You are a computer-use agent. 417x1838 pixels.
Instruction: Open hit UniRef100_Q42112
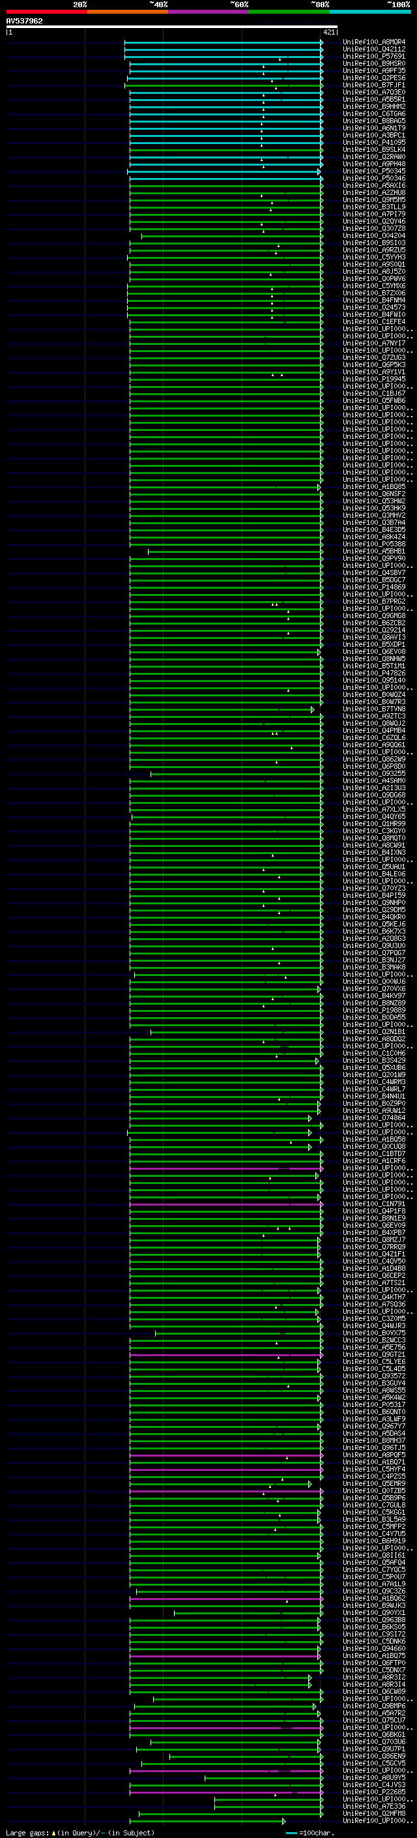(x=374, y=50)
